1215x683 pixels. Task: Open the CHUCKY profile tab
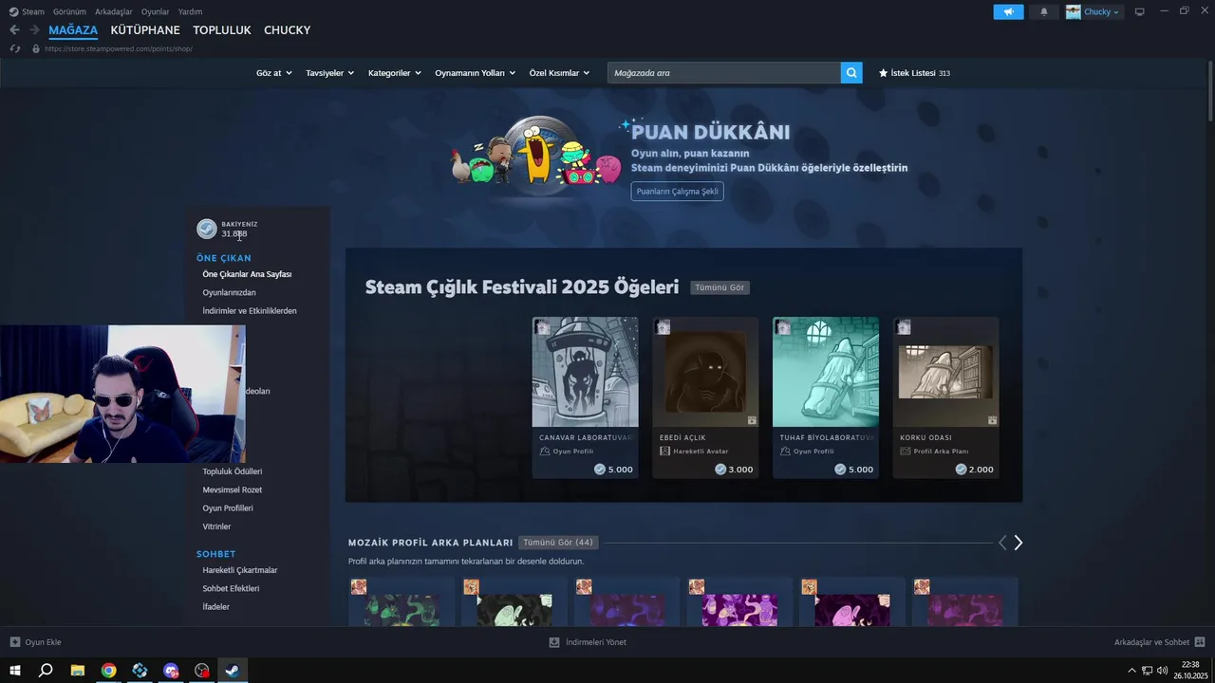(x=288, y=30)
